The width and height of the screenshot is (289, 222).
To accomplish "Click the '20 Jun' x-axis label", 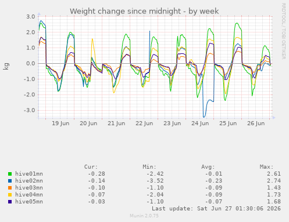I will coord(88,123).
